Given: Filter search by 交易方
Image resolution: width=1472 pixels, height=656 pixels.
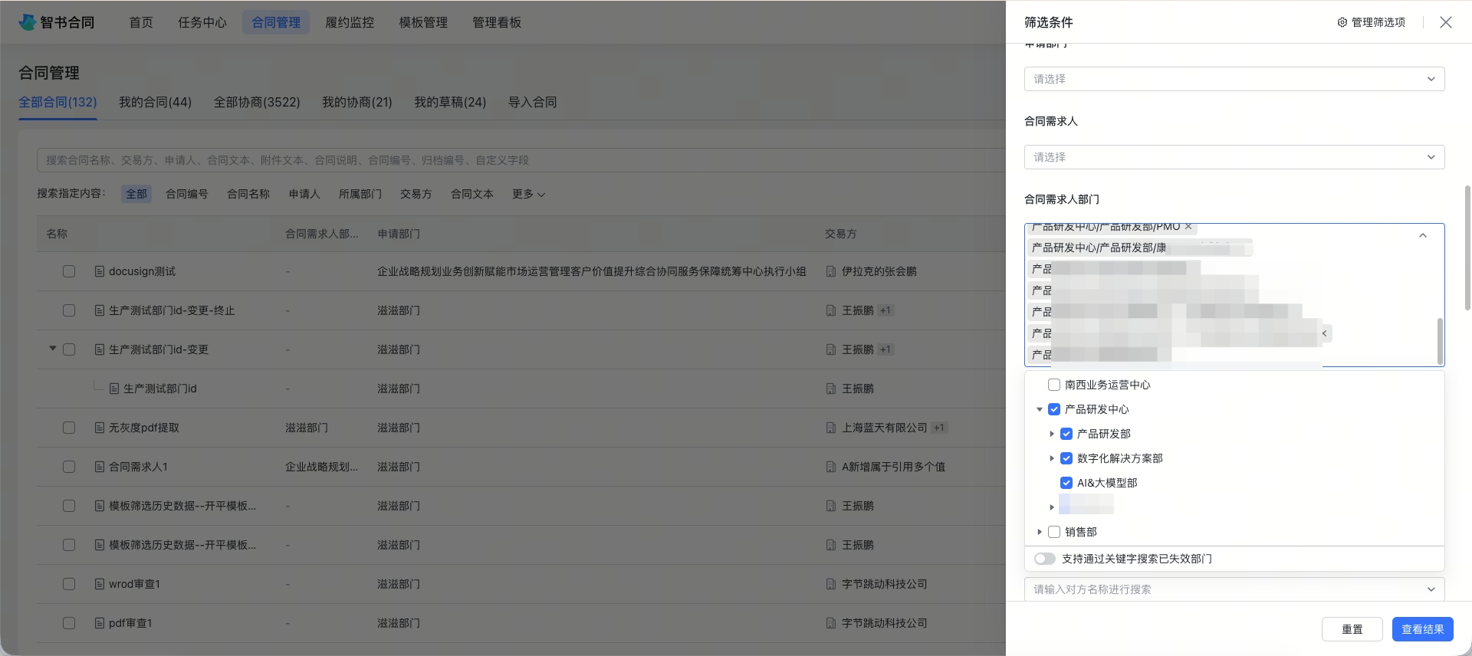Looking at the screenshot, I should [x=416, y=194].
